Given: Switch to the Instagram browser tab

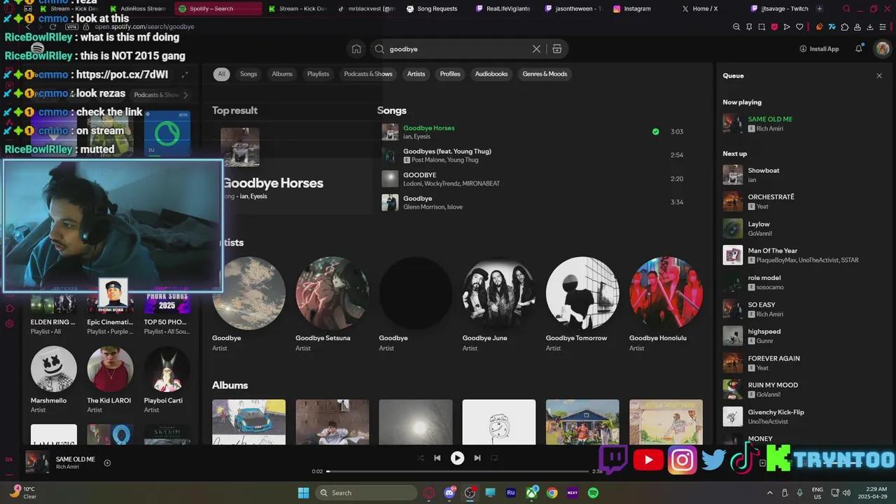Looking at the screenshot, I should tap(637, 9).
